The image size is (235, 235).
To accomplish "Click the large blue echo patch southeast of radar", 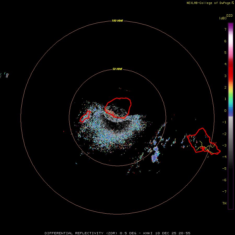I will (x=156, y=155).
